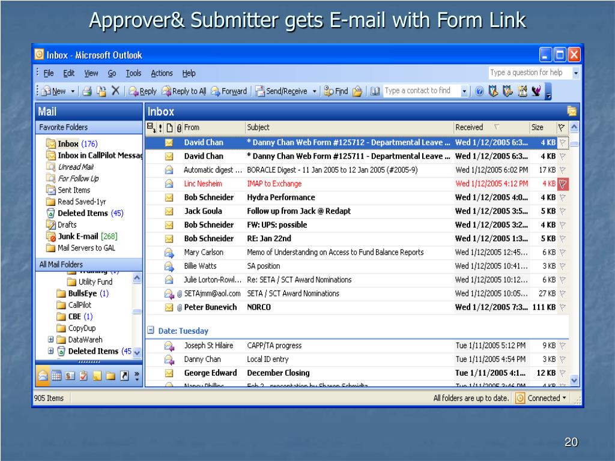Screen dimensions: 615x461
Task: Toggle the flag on Web Form #125711 message
Action: pyautogui.click(x=563, y=157)
